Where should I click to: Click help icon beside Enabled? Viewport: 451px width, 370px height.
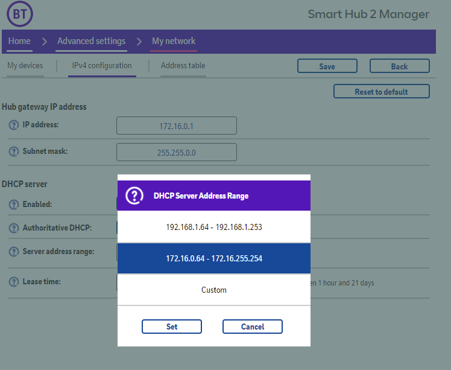click(14, 205)
